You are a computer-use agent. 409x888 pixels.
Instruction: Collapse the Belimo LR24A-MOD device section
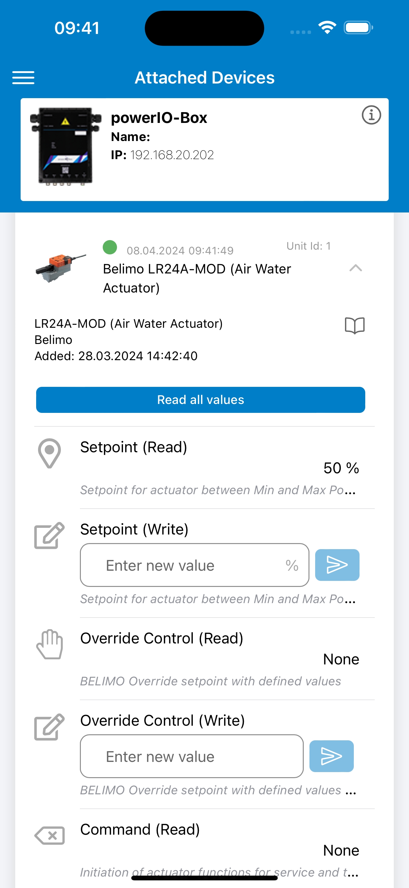coord(355,268)
